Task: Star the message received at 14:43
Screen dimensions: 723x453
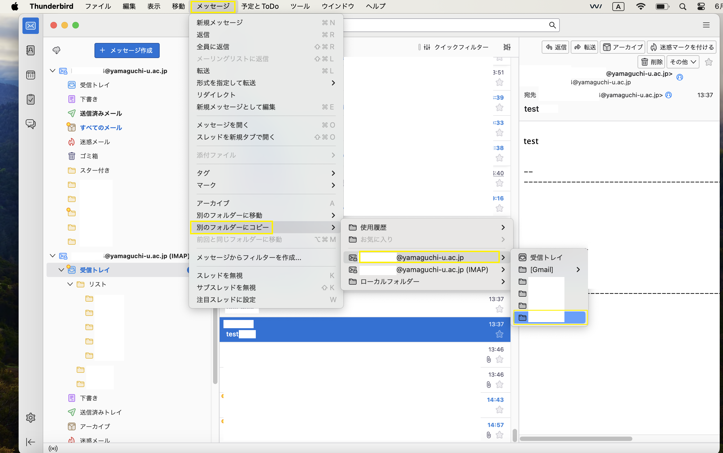Action: point(499,409)
